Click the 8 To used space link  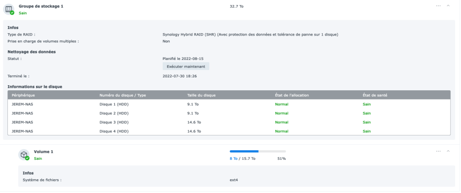234,158
